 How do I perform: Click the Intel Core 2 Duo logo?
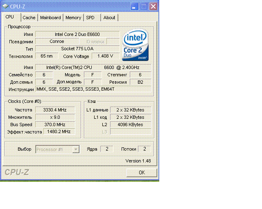pos(136,45)
